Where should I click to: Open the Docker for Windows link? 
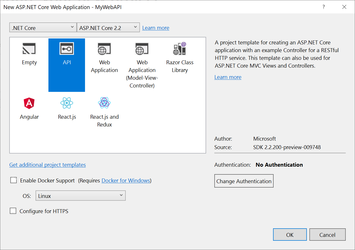click(x=125, y=180)
